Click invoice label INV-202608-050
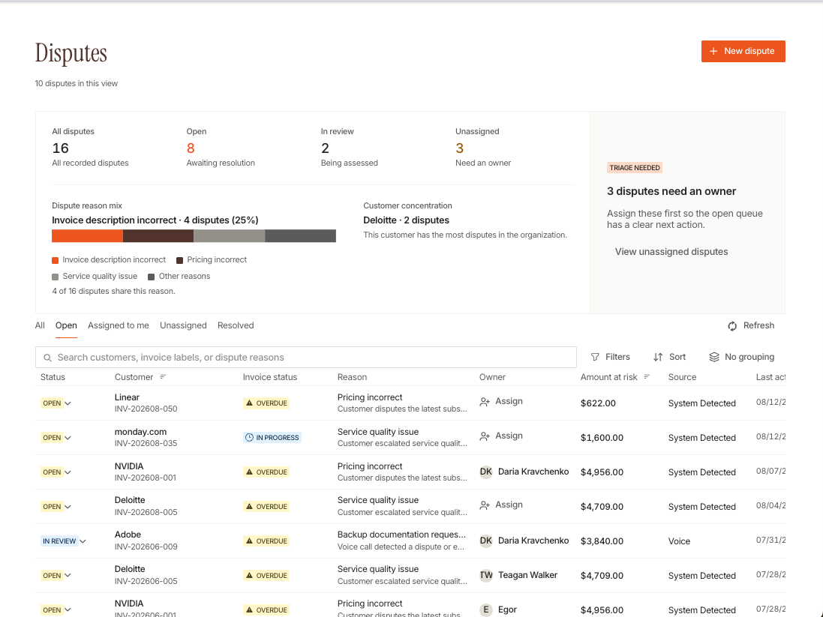This screenshot has width=823, height=617. 146,409
